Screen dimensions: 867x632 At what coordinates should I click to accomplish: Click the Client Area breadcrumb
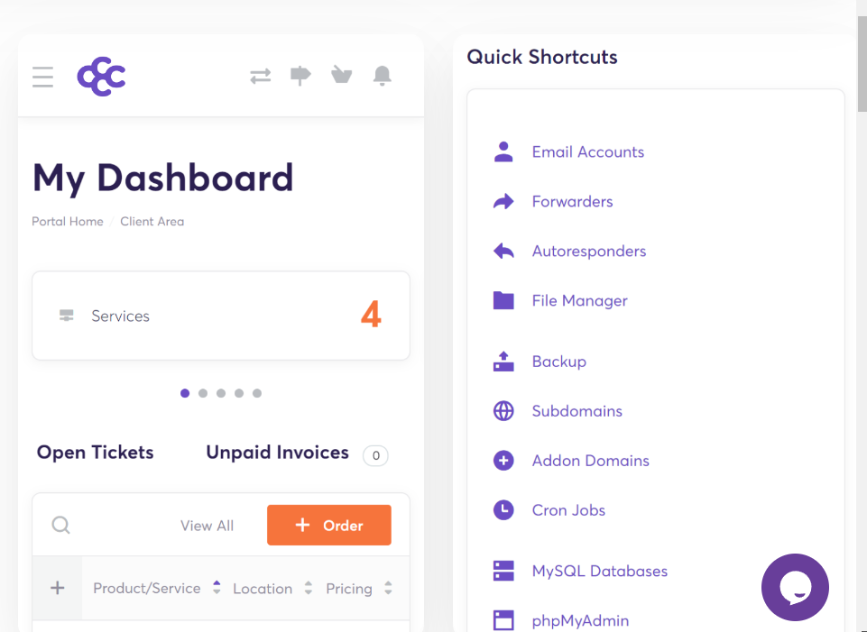pyautogui.click(x=152, y=222)
